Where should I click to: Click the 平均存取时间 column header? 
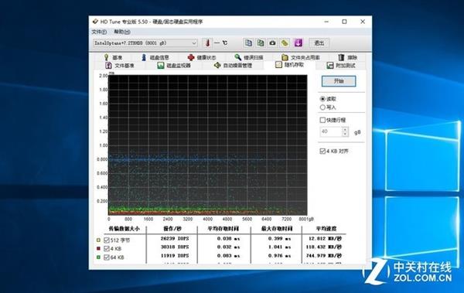coord(223,229)
